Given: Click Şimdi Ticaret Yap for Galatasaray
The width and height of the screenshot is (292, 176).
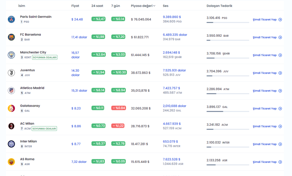Looking at the screenshot, I should pos(267,109).
